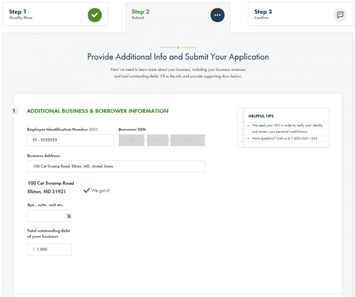Click into the Business Address field
This screenshot has width=355, height=297.
116,167
